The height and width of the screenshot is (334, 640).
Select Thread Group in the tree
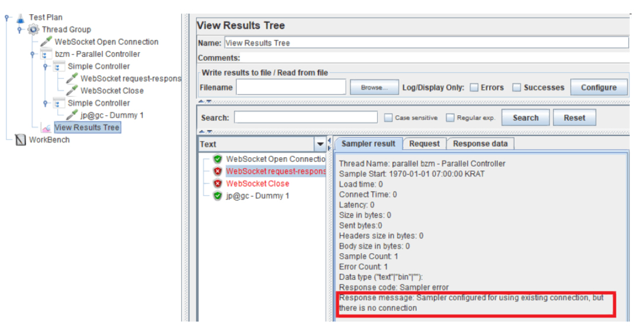pos(66,30)
